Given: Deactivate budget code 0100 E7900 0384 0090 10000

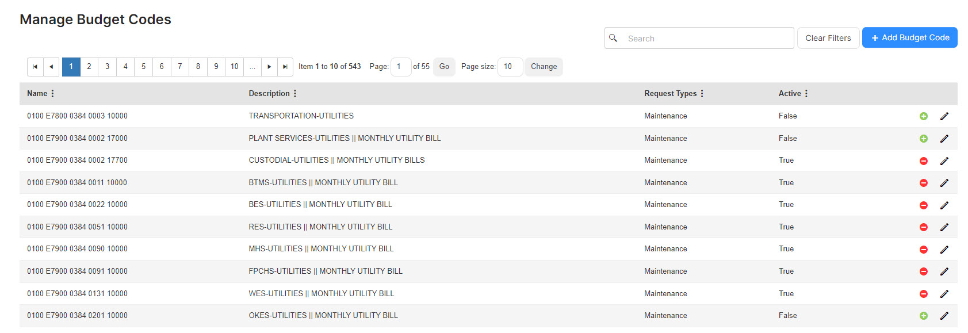Looking at the screenshot, I should 923,250.
